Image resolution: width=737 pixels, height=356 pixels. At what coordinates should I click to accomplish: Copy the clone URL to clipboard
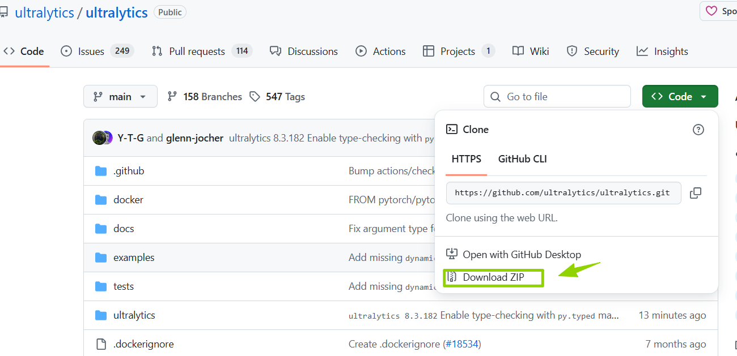coord(696,193)
